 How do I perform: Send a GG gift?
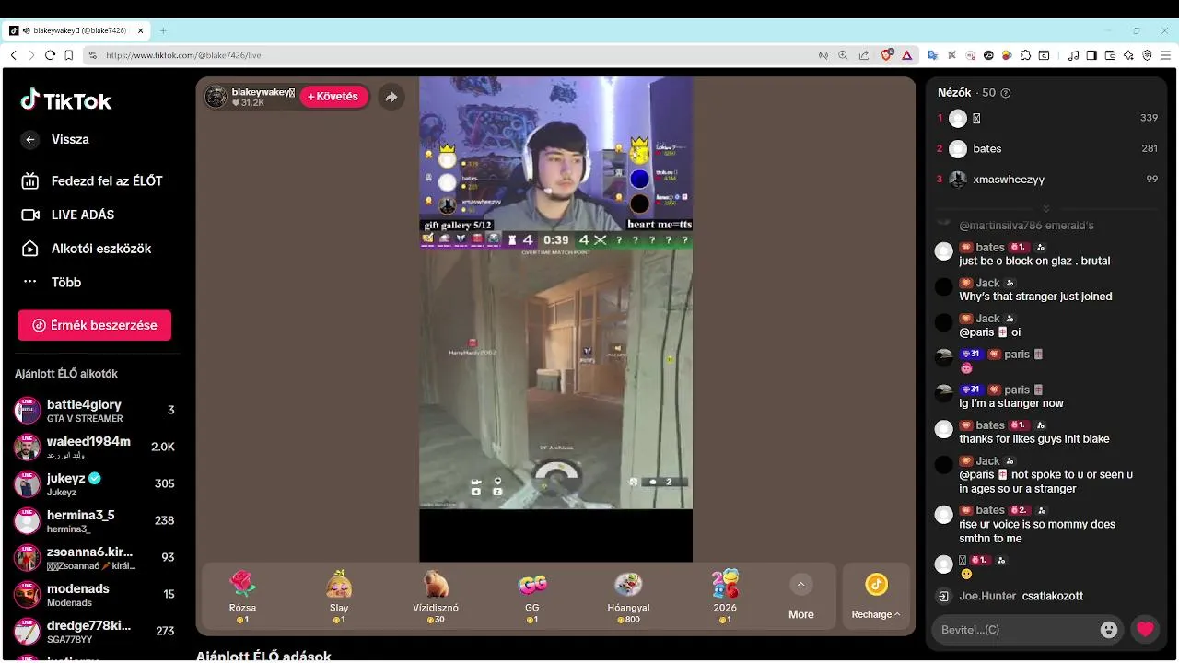coord(532,597)
